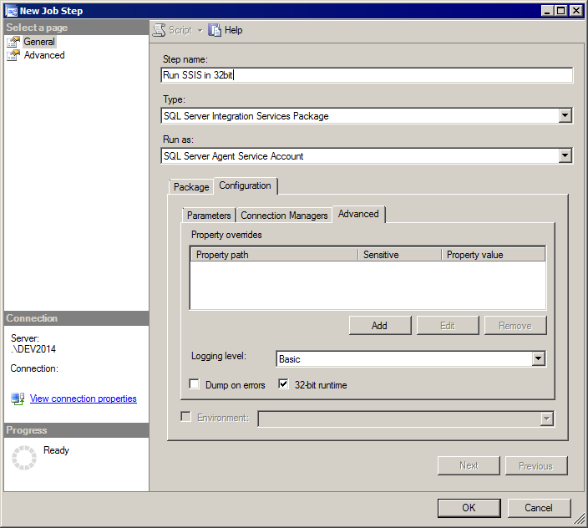This screenshot has height=528, width=588.
Task: Switch to the Connection Managers tab
Action: click(x=284, y=216)
